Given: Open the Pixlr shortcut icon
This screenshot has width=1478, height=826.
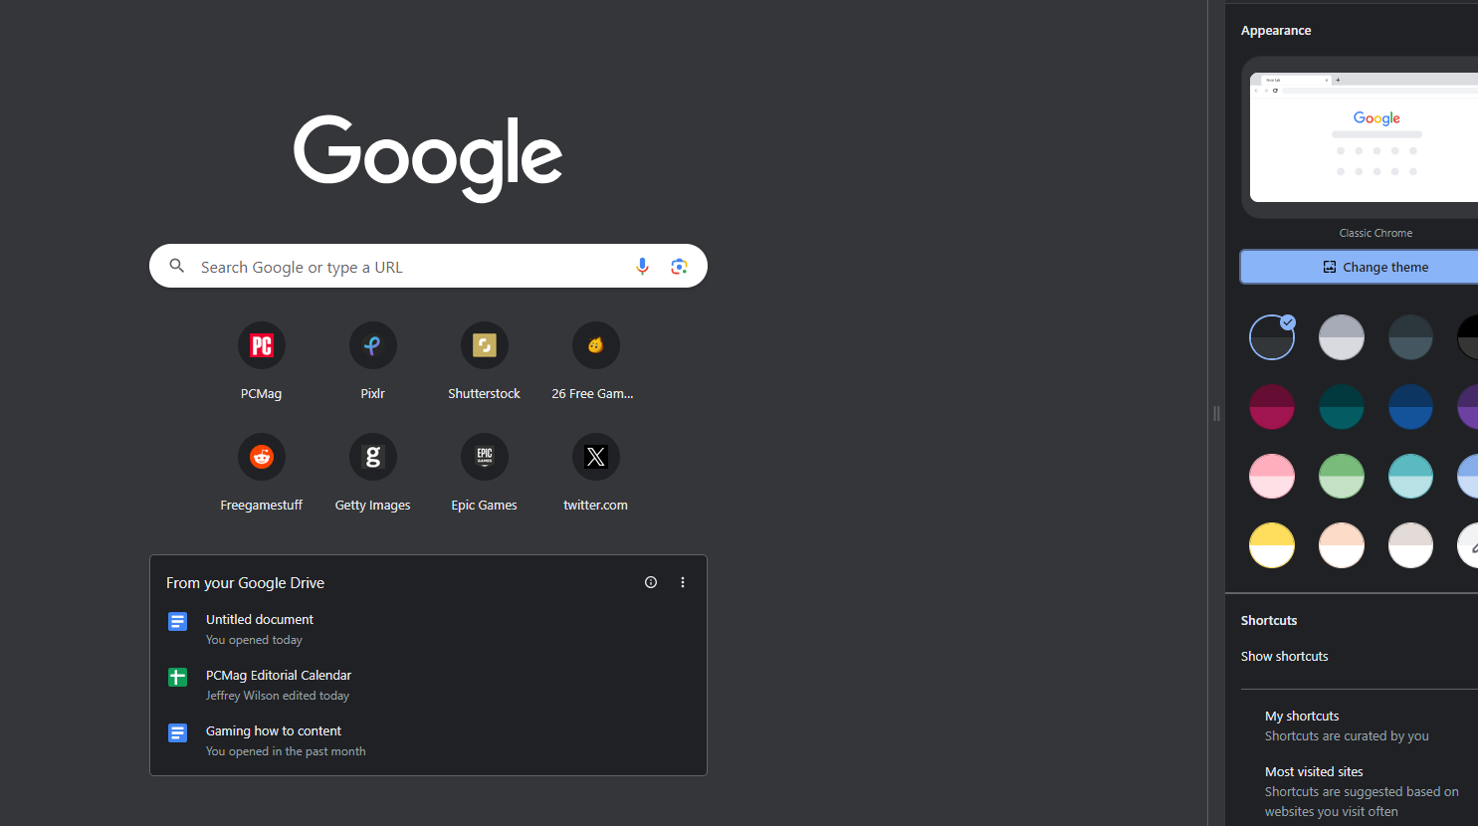Looking at the screenshot, I should [x=372, y=346].
